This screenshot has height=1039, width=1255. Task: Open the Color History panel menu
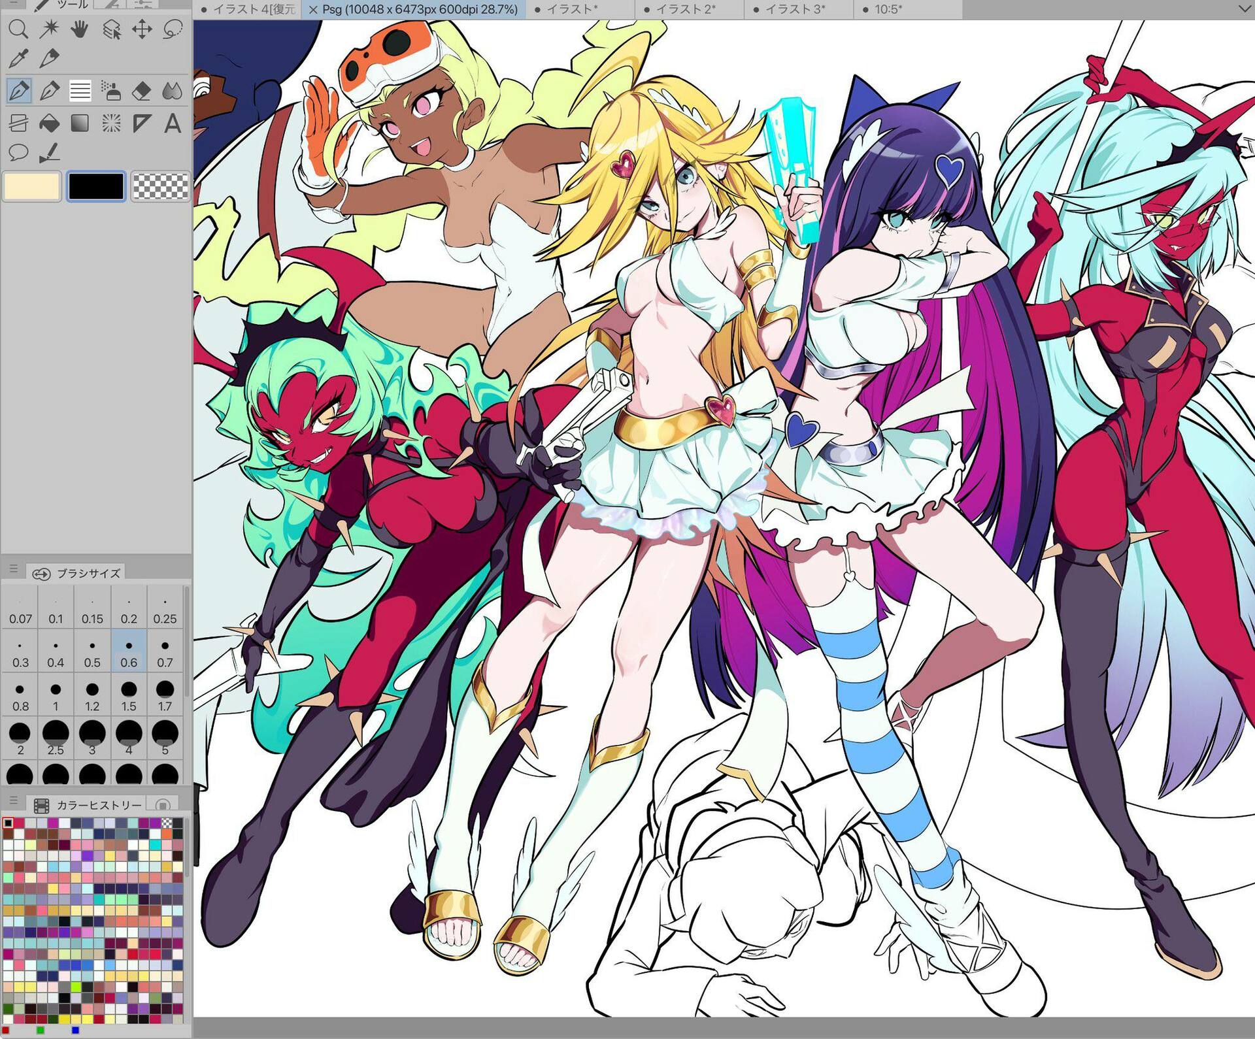click(13, 801)
